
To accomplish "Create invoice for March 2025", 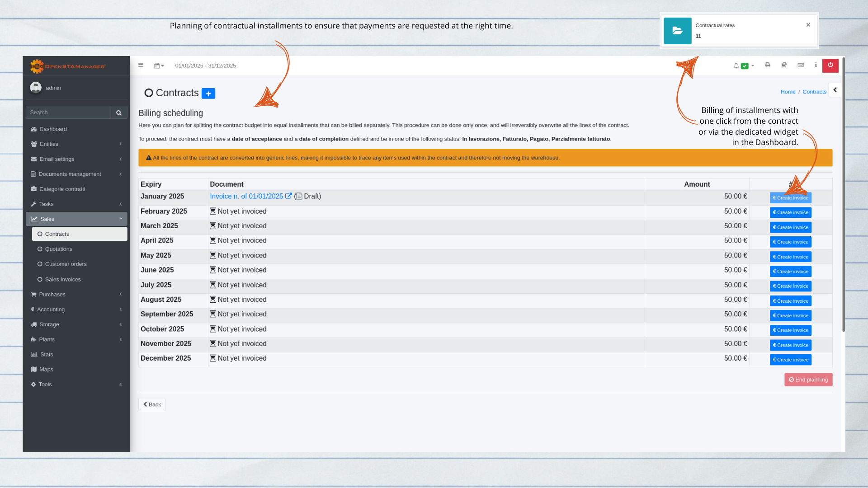I will pyautogui.click(x=790, y=227).
